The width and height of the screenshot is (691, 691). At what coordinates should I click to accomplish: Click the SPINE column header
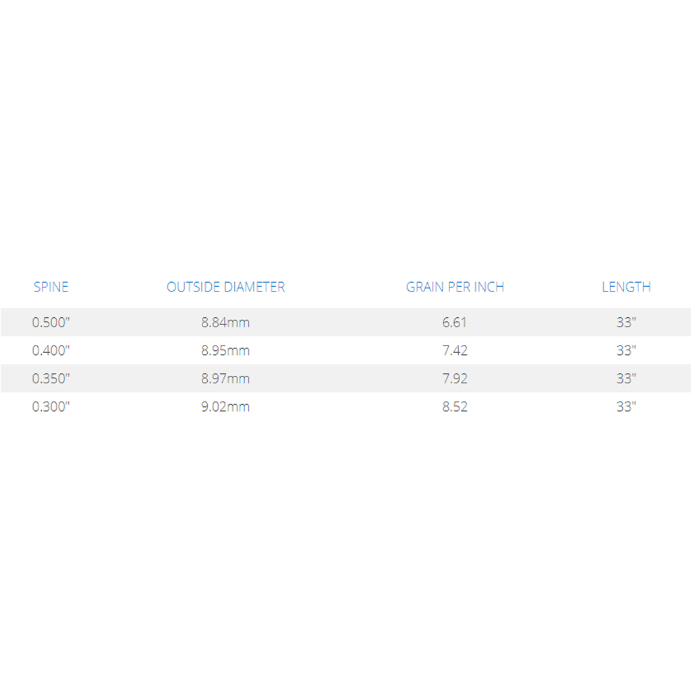[51, 287]
